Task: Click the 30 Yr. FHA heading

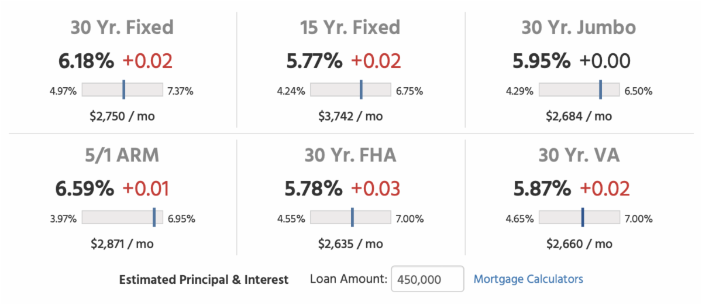Action: 350,155
